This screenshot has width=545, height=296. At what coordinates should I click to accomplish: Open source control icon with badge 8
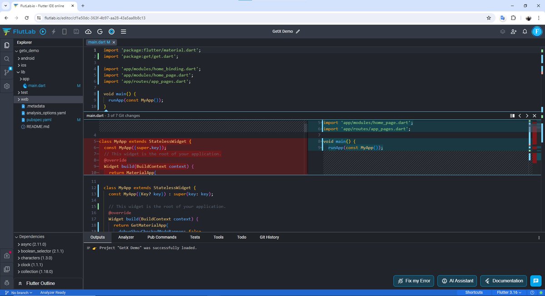pos(7,72)
